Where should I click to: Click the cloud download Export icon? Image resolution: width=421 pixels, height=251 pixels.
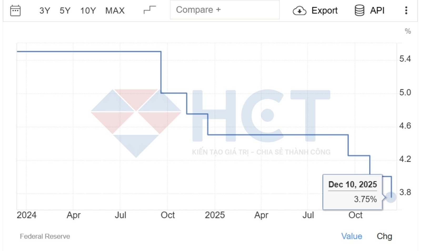pos(299,11)
